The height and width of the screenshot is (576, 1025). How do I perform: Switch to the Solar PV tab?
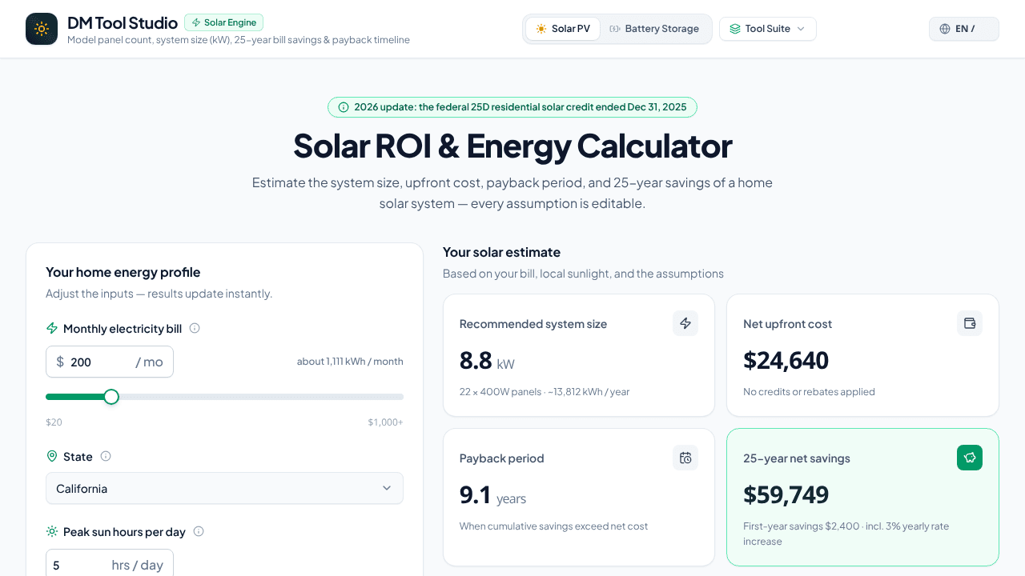[x=563, y=29]
